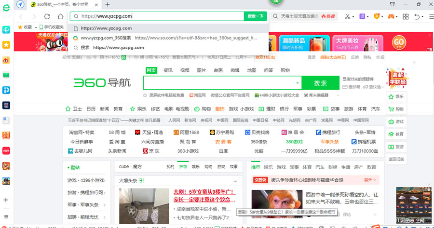
Task: Open the 招聘·前程无忧 list item
Action: click(86, 217)
